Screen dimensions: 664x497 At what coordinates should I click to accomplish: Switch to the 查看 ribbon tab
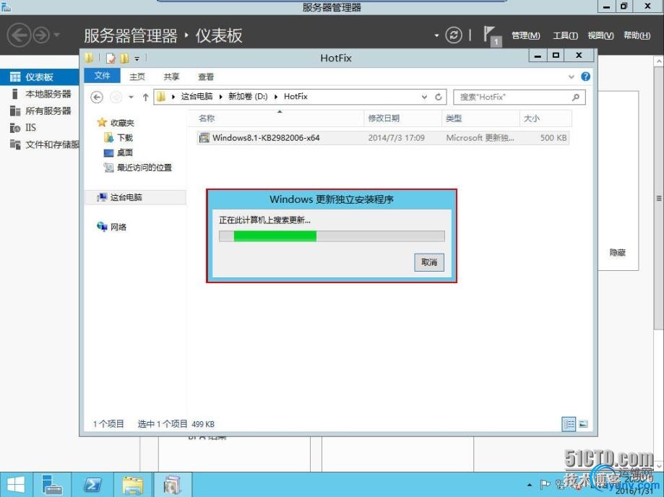(206, 77)
